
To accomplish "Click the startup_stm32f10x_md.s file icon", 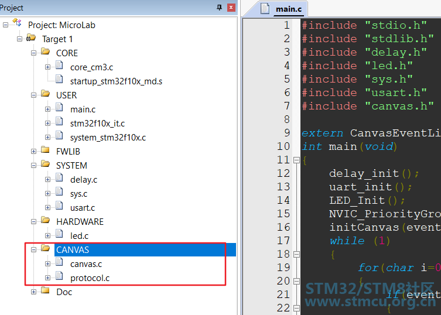I will coord(59,79).
